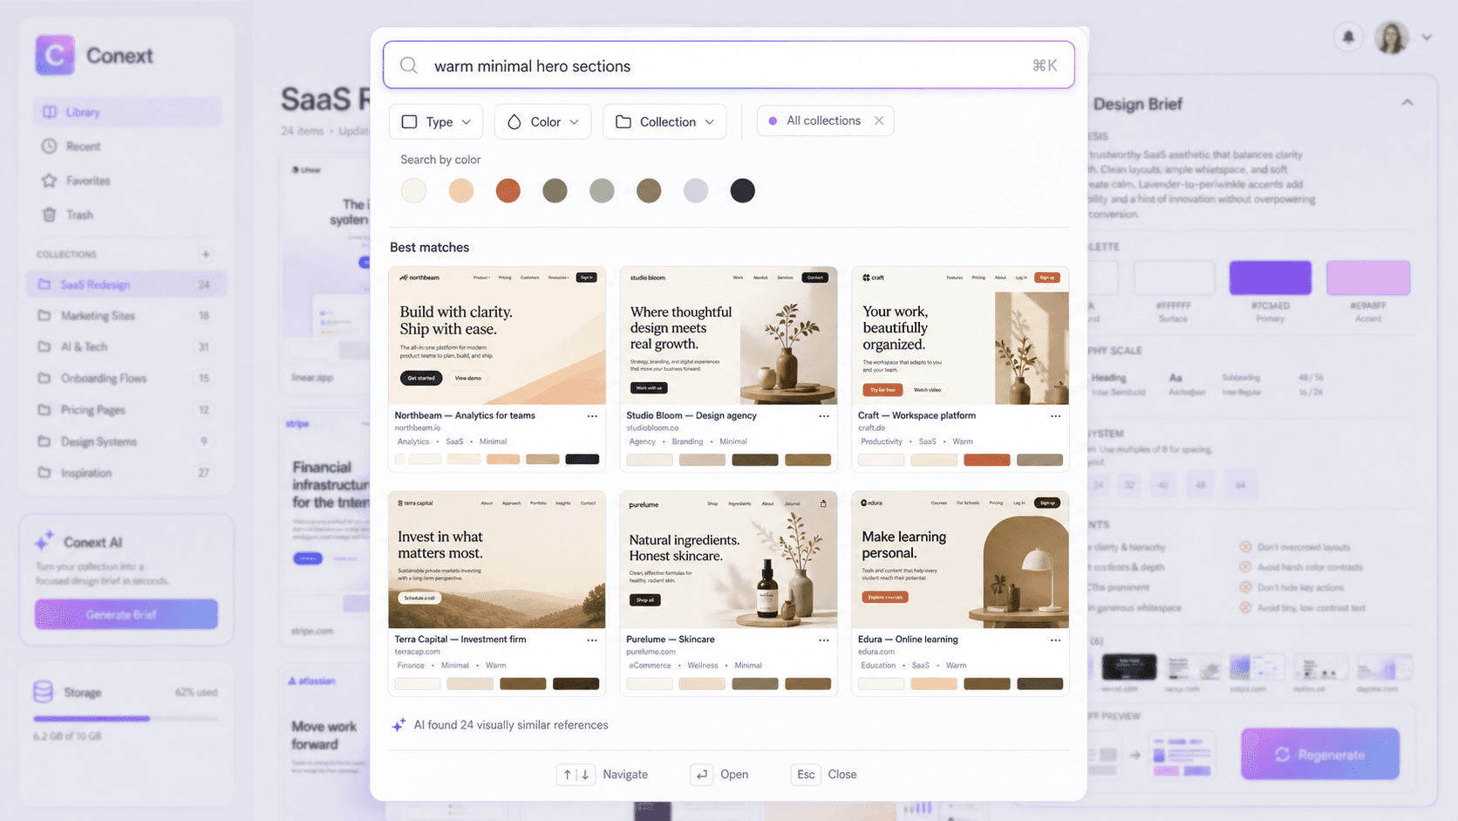
Task: Focus the search input field
Action: click(x=728, y=65)
